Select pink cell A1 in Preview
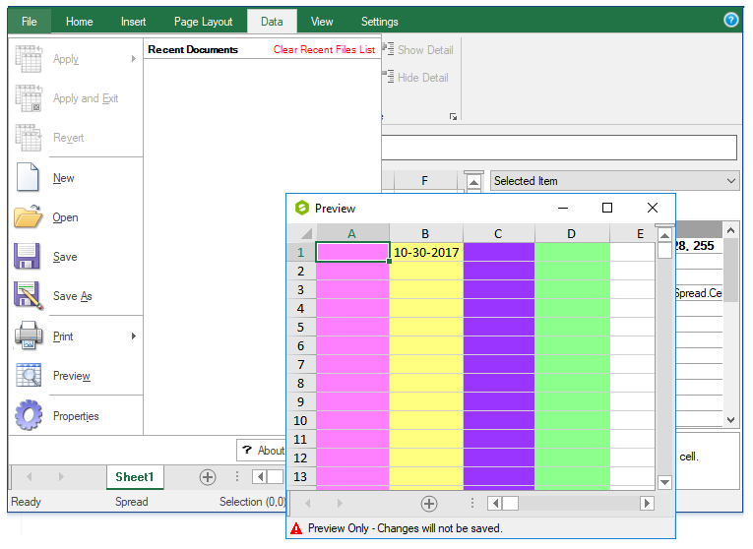 tap(352, 252)
